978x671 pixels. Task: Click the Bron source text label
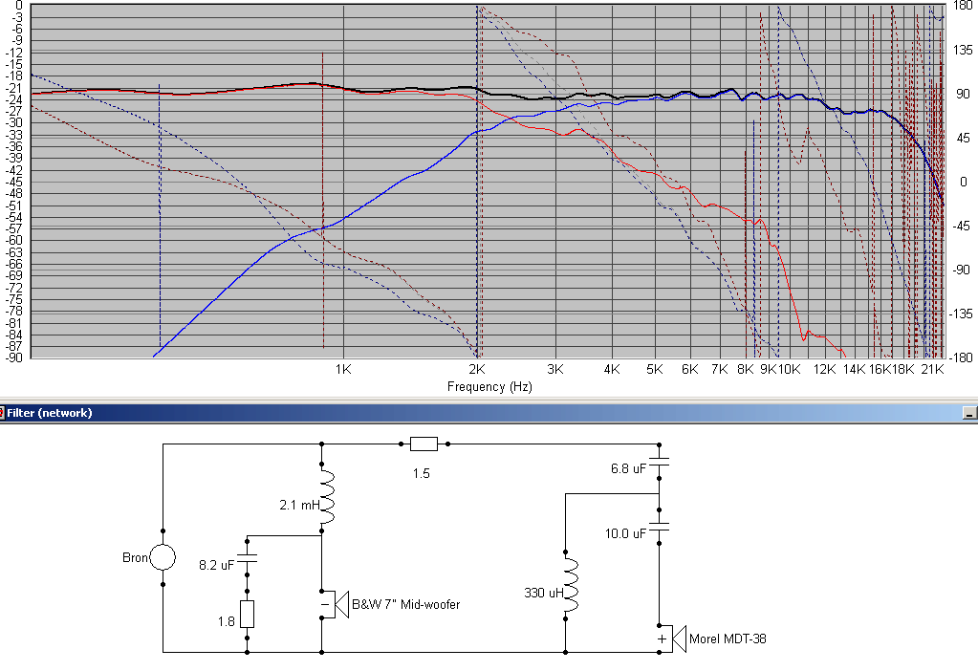pos(136,557)
